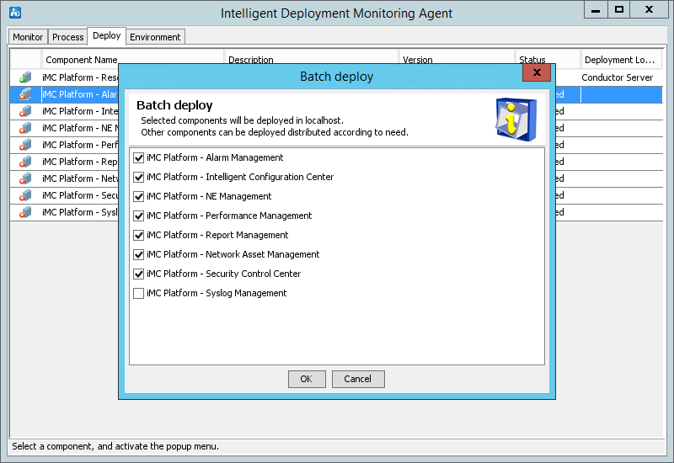Toggle the NE Management checkbox
This screenshot has height=463, width=674.
click(x=138, y=196)
